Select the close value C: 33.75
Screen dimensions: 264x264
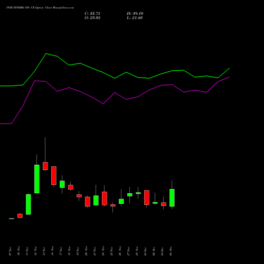coord(92,14)
